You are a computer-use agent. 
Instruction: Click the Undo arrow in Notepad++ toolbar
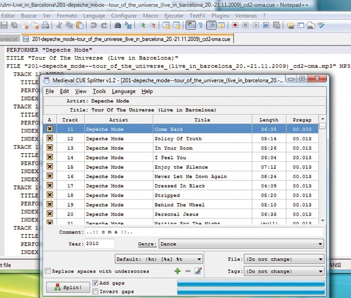[94, 25]
